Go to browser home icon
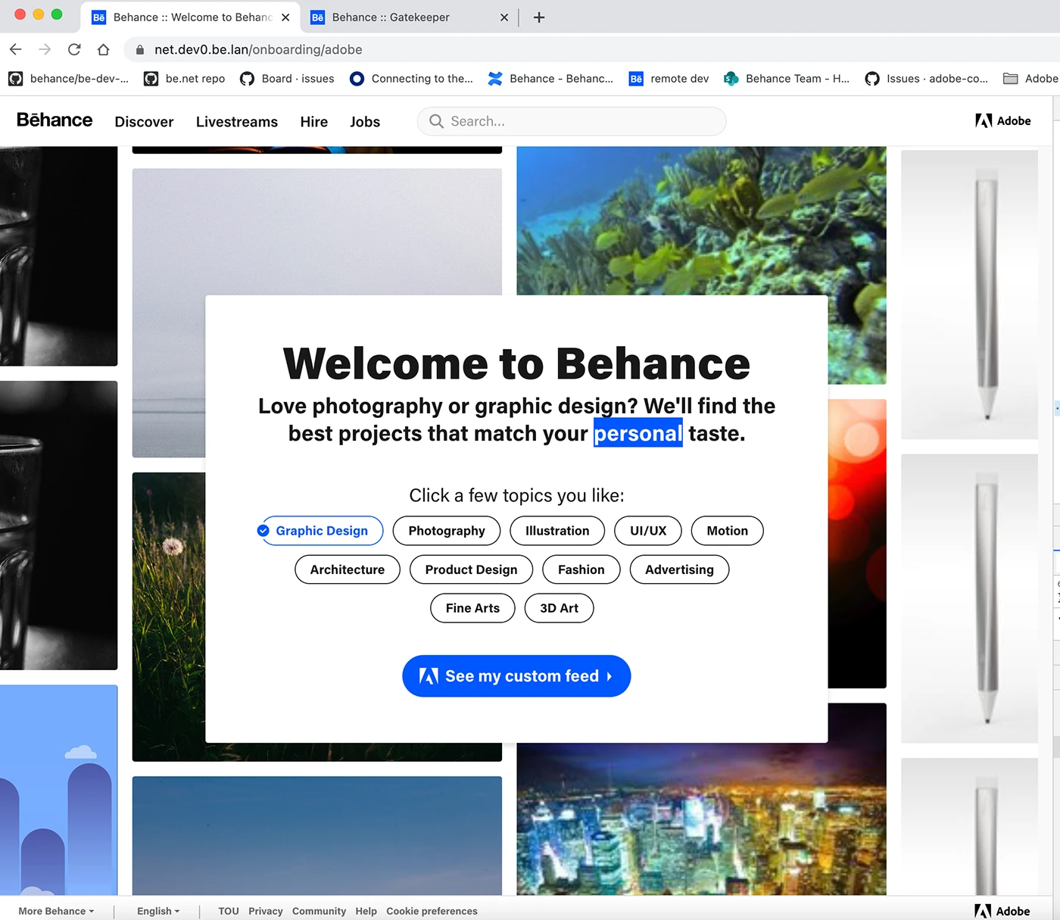This screenshot has width=1060, height=920. point(104,50)
